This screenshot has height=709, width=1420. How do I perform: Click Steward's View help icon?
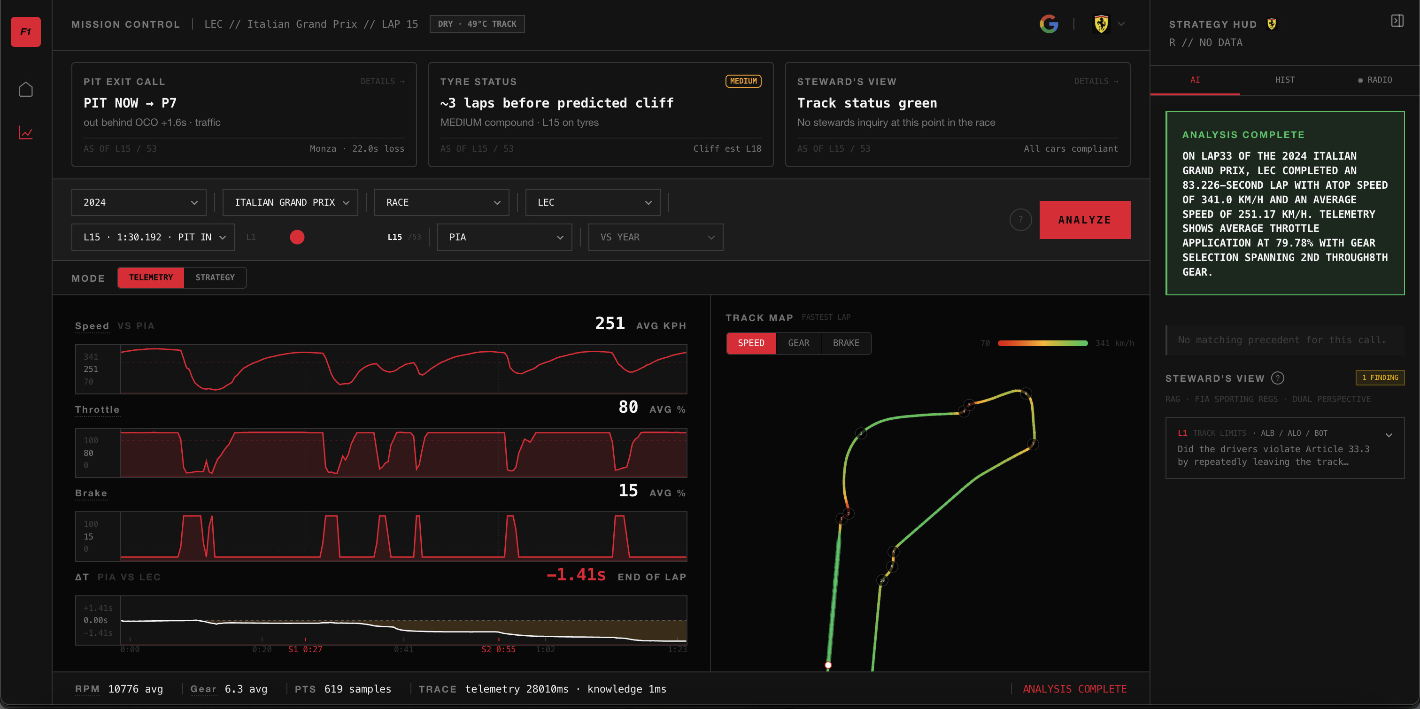tap(1277, 378)
